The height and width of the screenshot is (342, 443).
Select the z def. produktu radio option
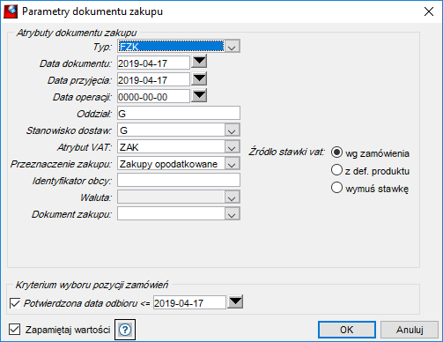[336, 170]
